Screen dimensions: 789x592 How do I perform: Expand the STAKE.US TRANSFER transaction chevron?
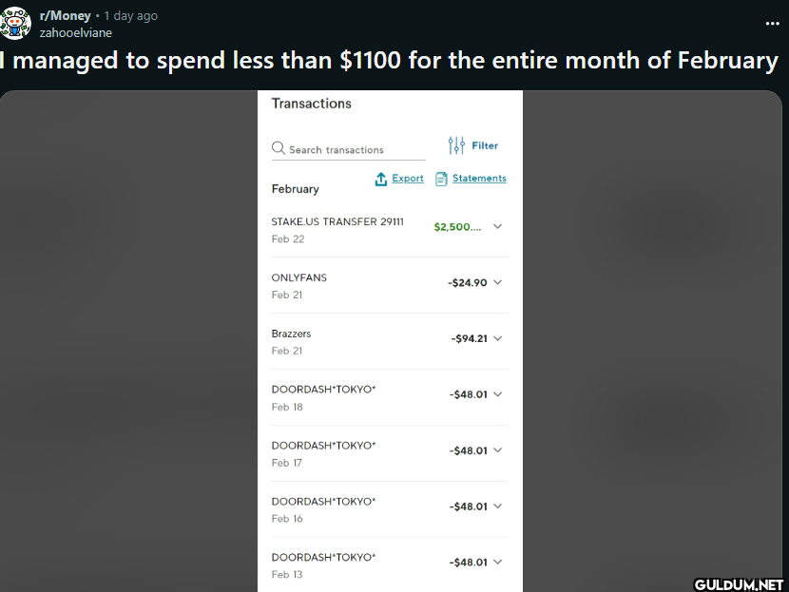498,226
